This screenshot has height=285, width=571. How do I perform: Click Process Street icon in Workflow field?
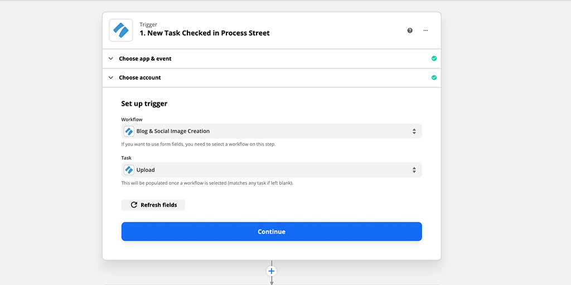(129, 131)
